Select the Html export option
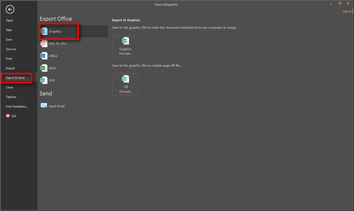 click(x=74, y=68)
